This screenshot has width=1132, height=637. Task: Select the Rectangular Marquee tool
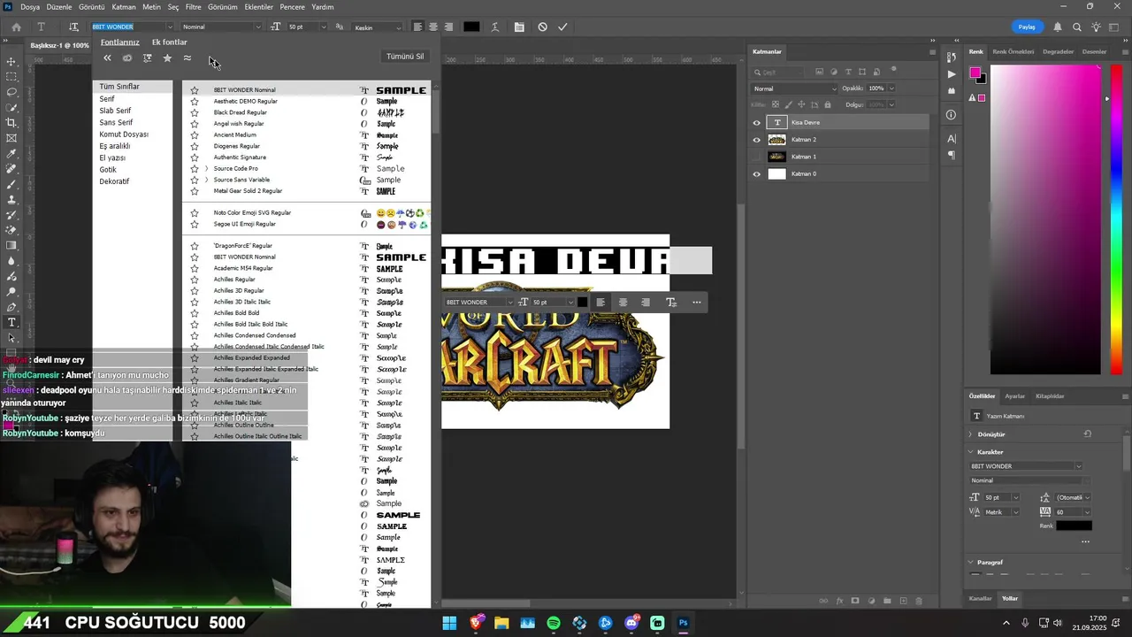11,77
